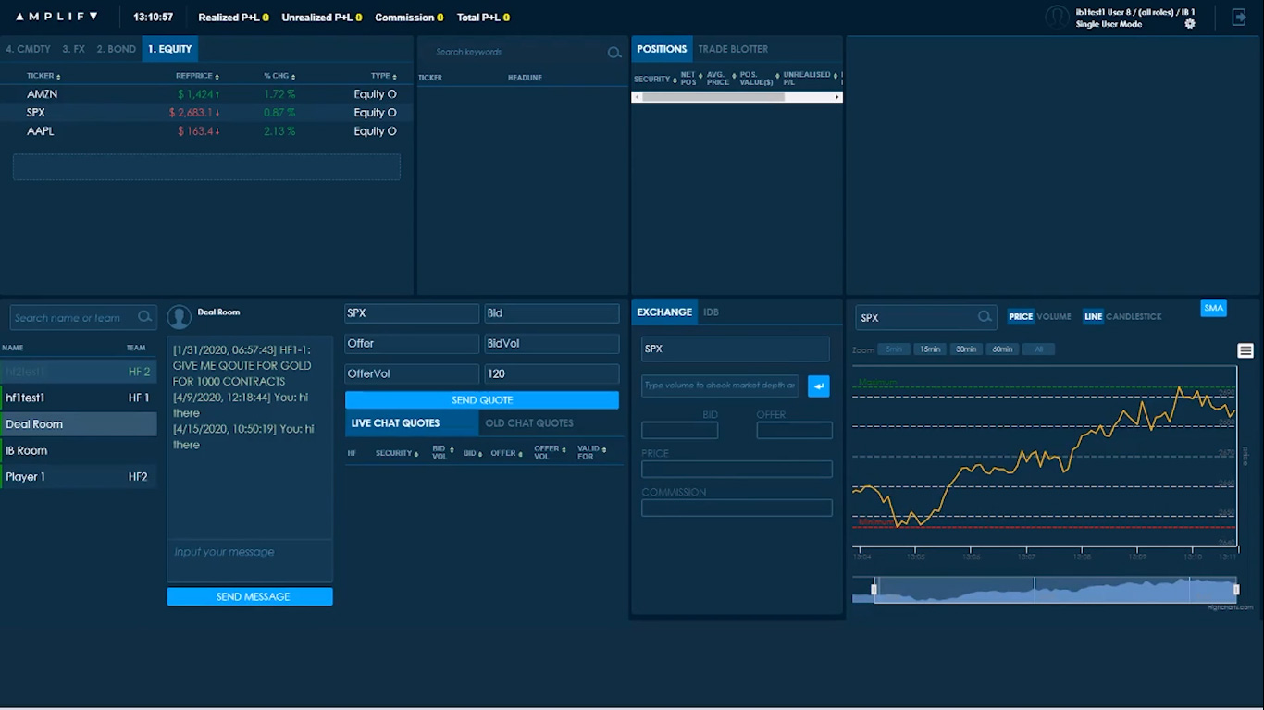The width and height of the screenshot is (1264, 710).
Task: Click the Offer field in the quote form
Action: tap(412, 343)
